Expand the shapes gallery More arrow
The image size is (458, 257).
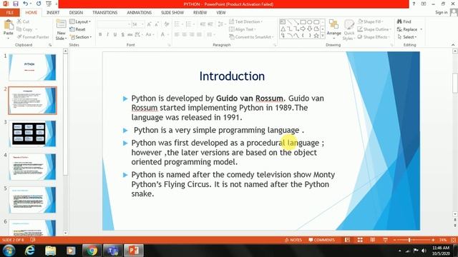[x=323, y=36]
